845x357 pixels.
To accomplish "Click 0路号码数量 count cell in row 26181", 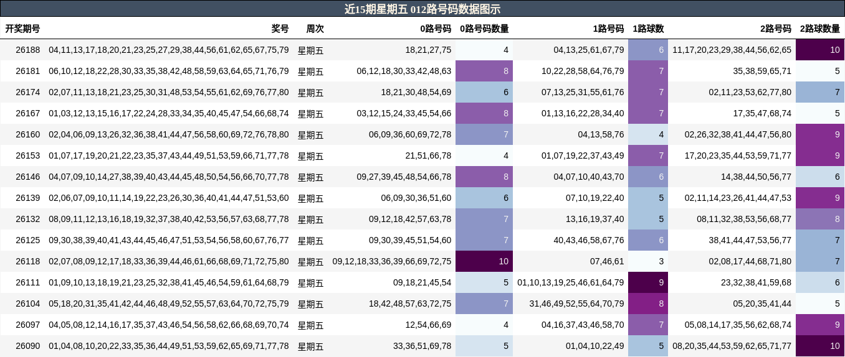I will point(484,71).
